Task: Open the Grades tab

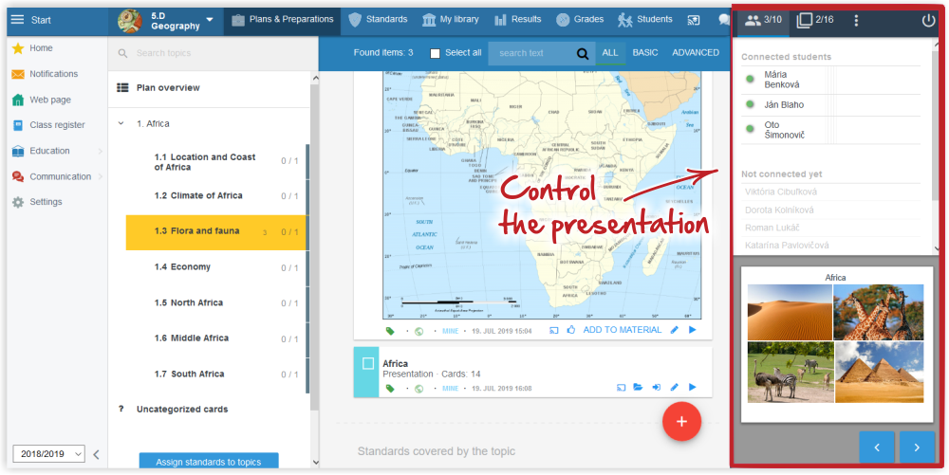Action: [x=580, y=19]
